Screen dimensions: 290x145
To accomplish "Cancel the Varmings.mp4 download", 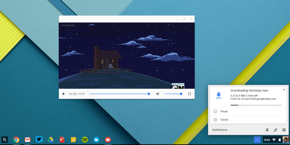I will (x=224, y=120).
